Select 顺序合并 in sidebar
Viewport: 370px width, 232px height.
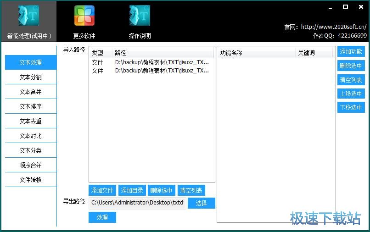[x=31, y=165]
